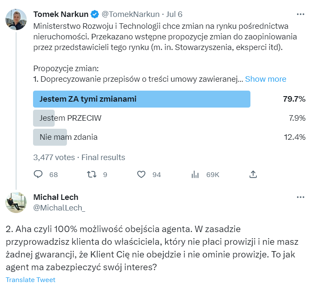311x285 pixels.
Task: Click the reply icon under the poll
Action: tap(38, 174)
